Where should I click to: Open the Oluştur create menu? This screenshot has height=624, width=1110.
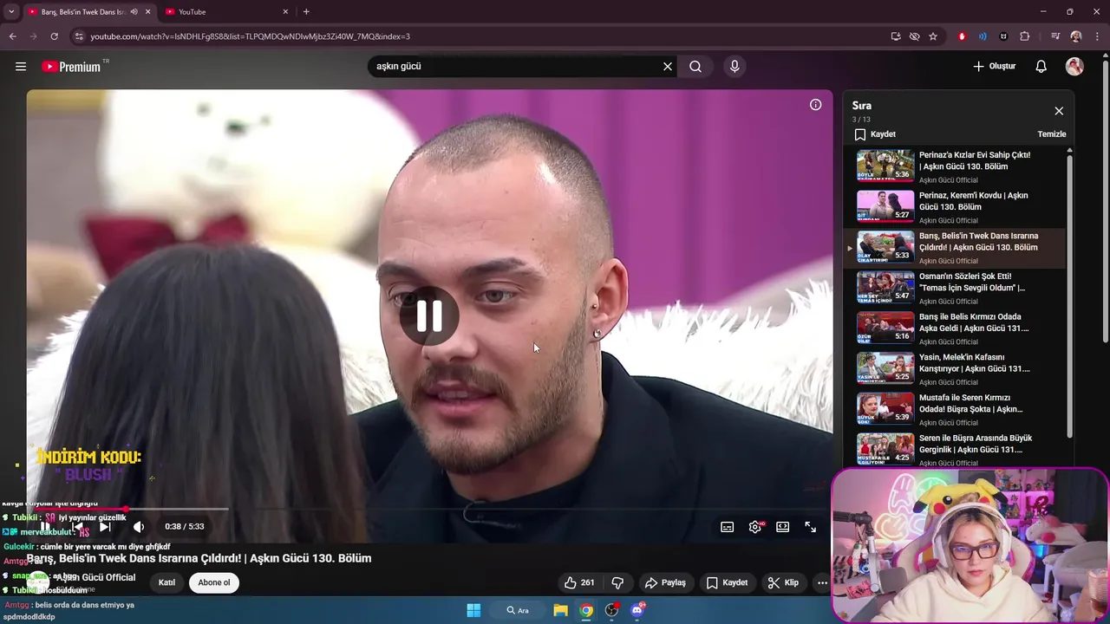(995, 67)
